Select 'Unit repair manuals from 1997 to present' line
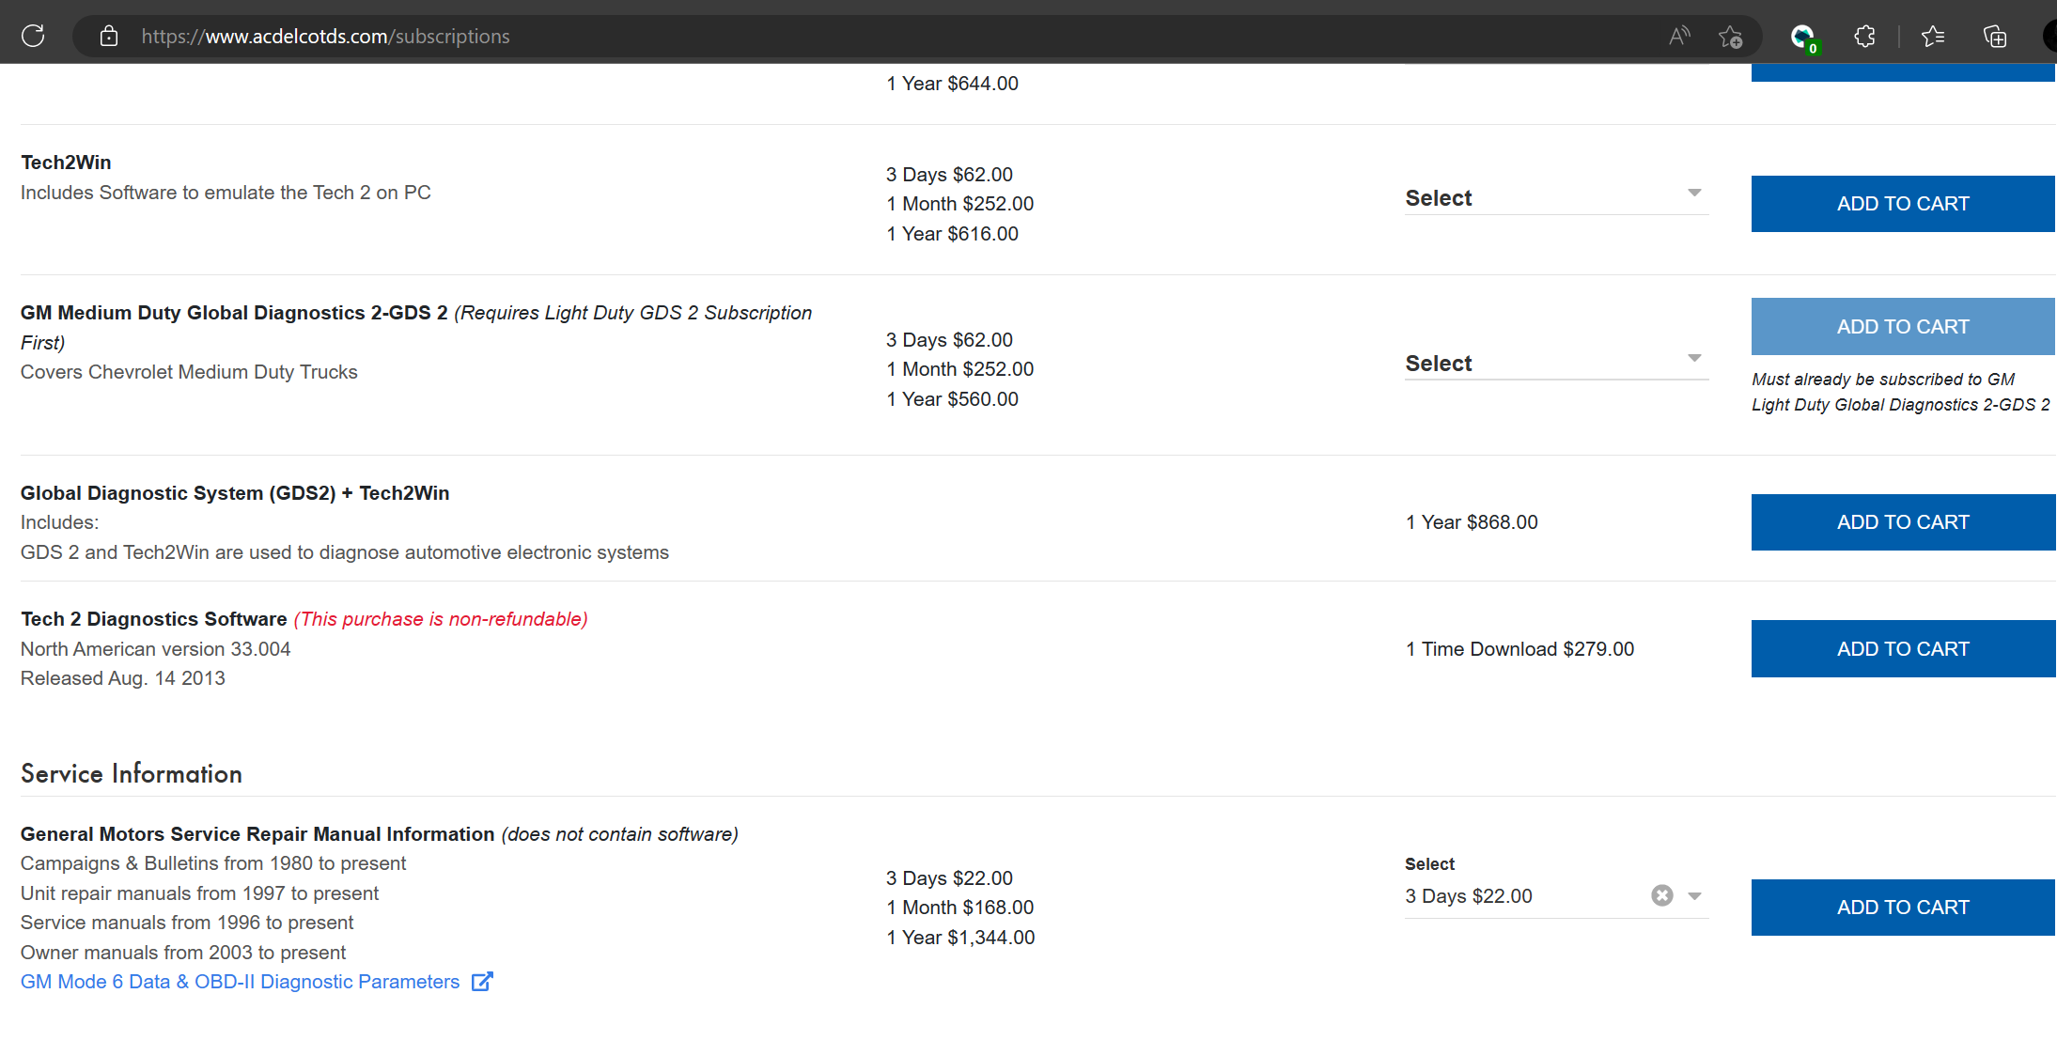 200,893
